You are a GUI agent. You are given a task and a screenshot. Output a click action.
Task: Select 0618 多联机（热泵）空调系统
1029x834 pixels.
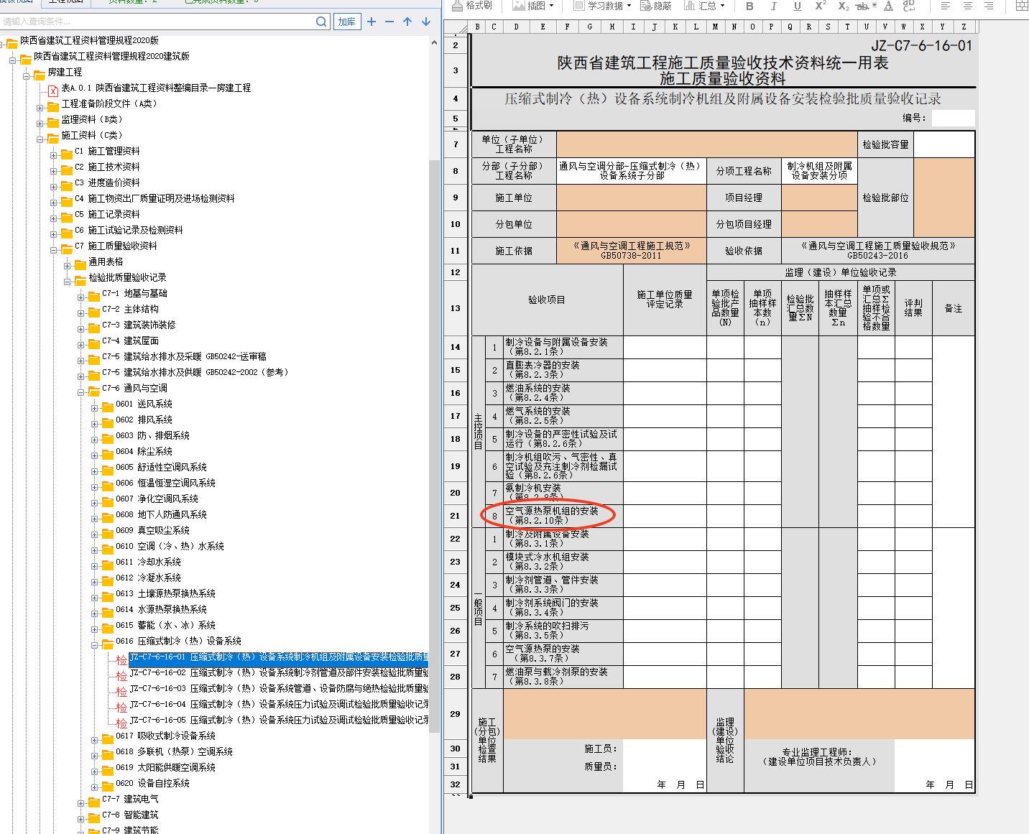click(x=174, y=751)
